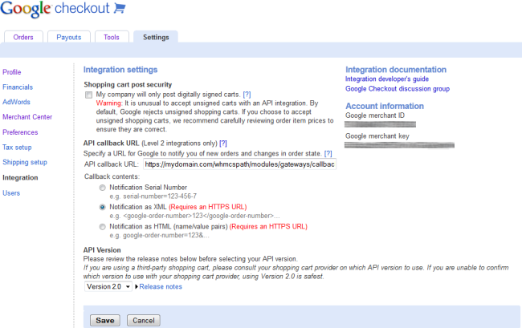Switch to the Payouts tab
The image size is (522, 328).
(69, 37)
